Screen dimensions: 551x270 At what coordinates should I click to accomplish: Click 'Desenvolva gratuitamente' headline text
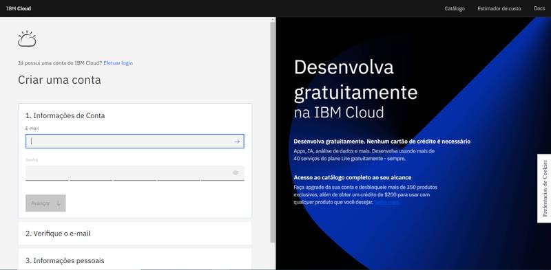click(355, 80)
